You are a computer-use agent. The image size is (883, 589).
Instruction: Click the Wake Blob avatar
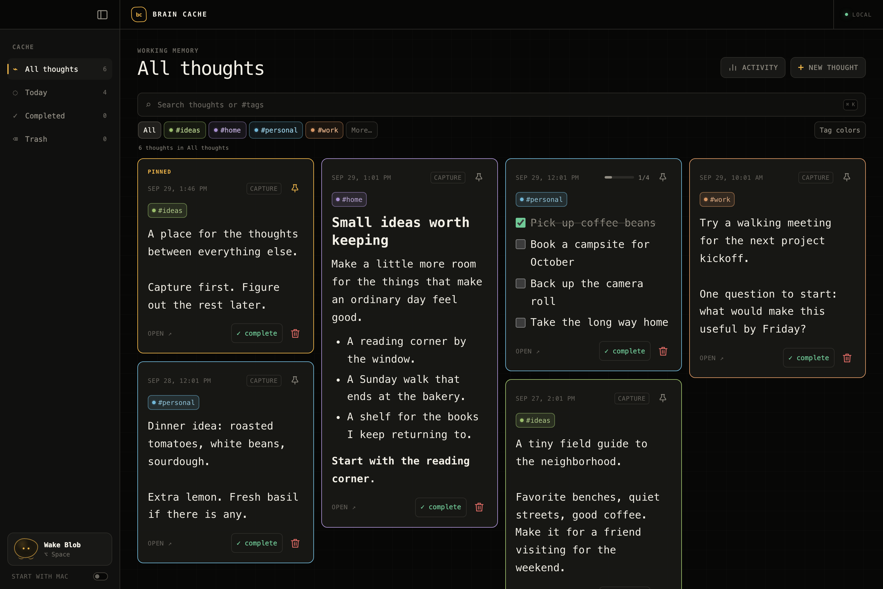(x=26, y=549)
